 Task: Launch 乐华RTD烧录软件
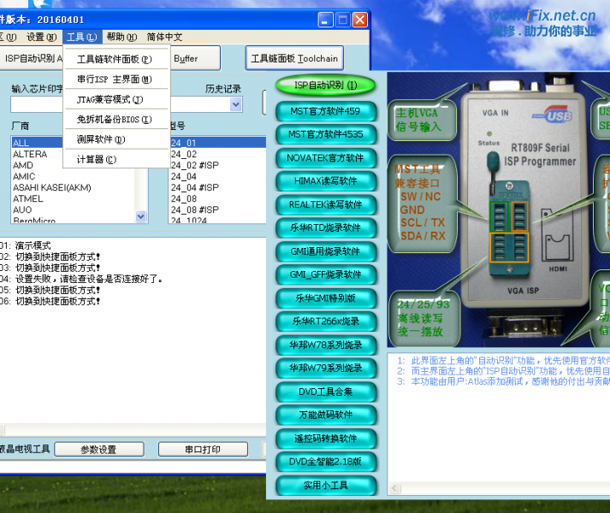326,228
